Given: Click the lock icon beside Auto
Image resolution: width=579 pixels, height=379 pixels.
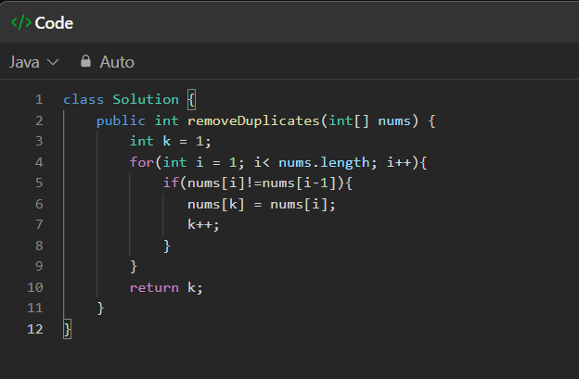Looking at the screenshot, I should coord(85,61).
